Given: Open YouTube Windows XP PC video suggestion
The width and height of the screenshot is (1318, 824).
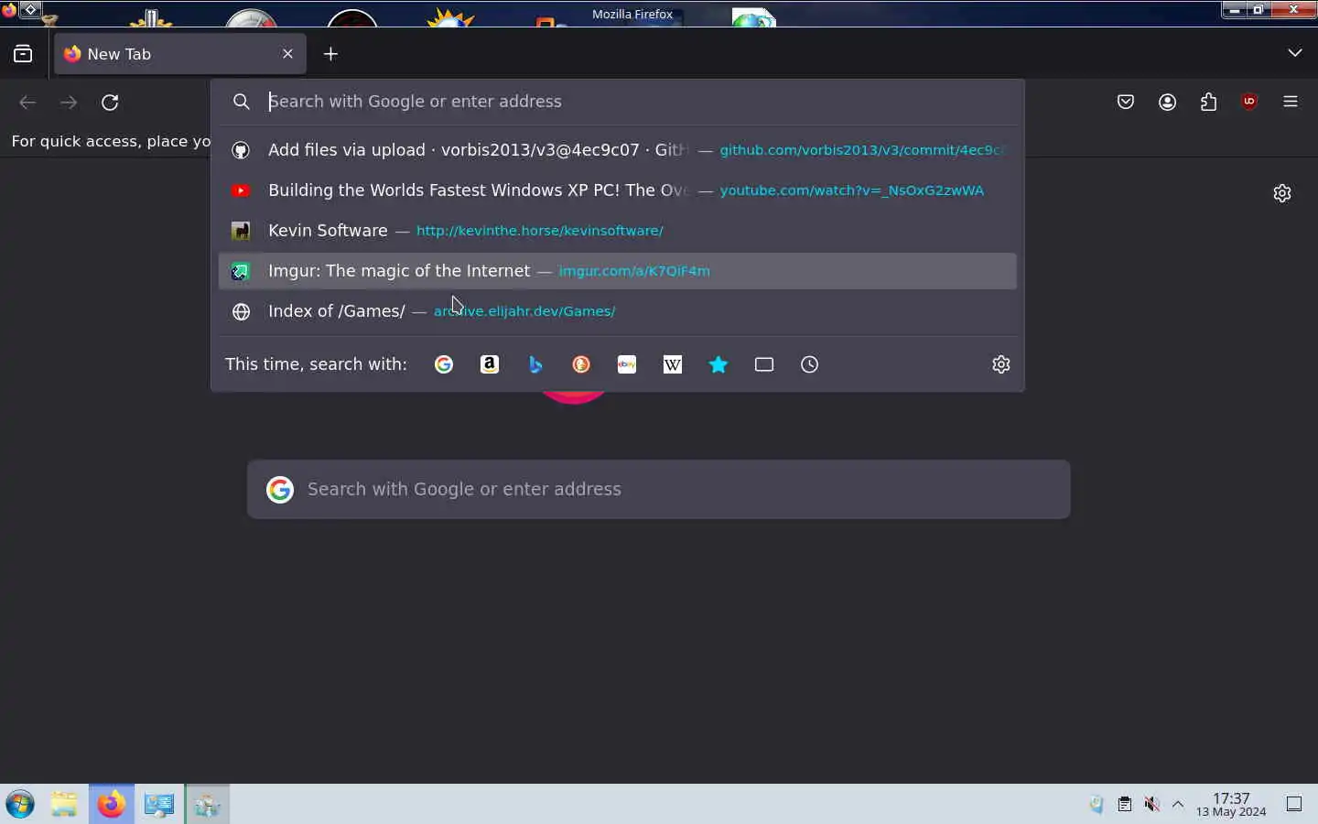Looking at the screenshot, I should (x=618, y=190).
